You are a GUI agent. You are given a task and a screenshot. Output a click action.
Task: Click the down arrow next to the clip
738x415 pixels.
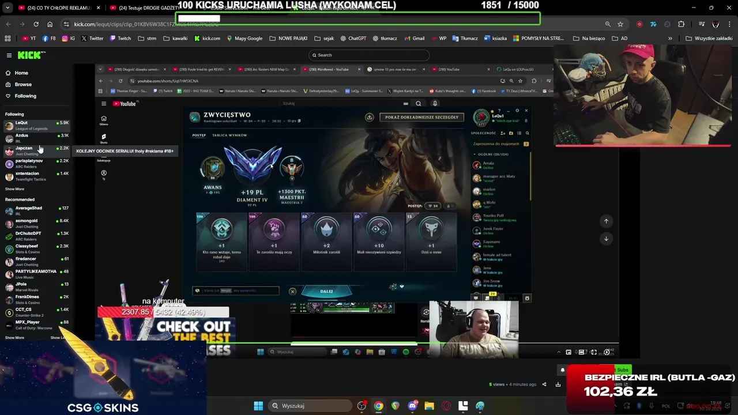pyautogui.click(x=606, y=238)
